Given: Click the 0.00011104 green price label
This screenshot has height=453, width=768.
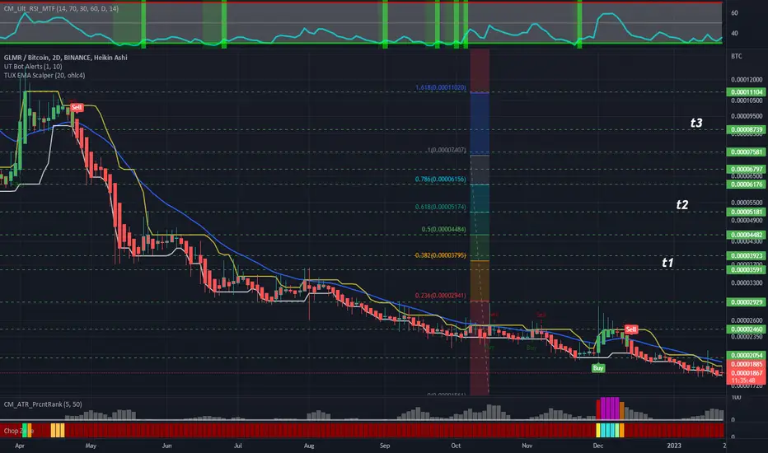Looking at the screenshot, I should tap(747, 92).
